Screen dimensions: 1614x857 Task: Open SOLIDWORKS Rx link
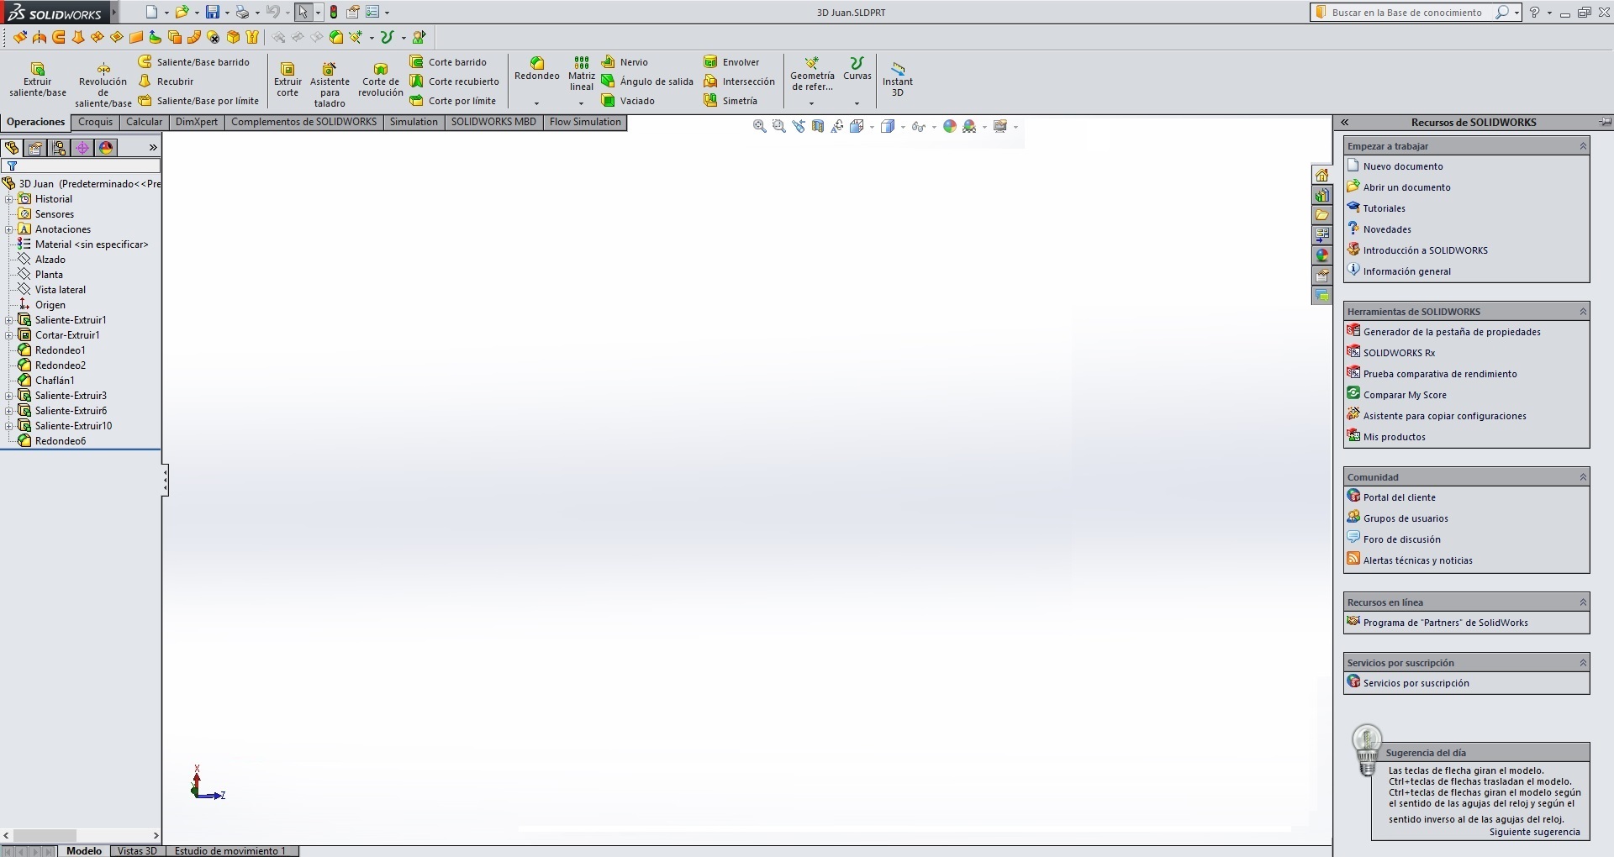[1399, 353]
